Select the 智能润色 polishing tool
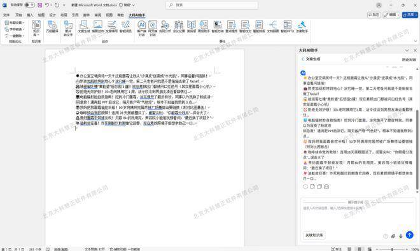420x251 pixels. [125, 27]
